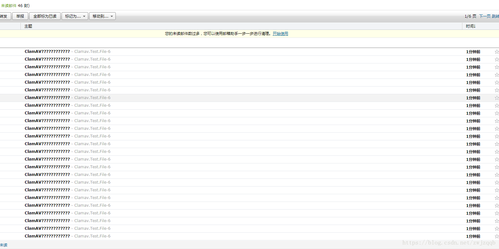The image size is (499, 249).
Task: Click the 主题 column header
Action: 28,26
